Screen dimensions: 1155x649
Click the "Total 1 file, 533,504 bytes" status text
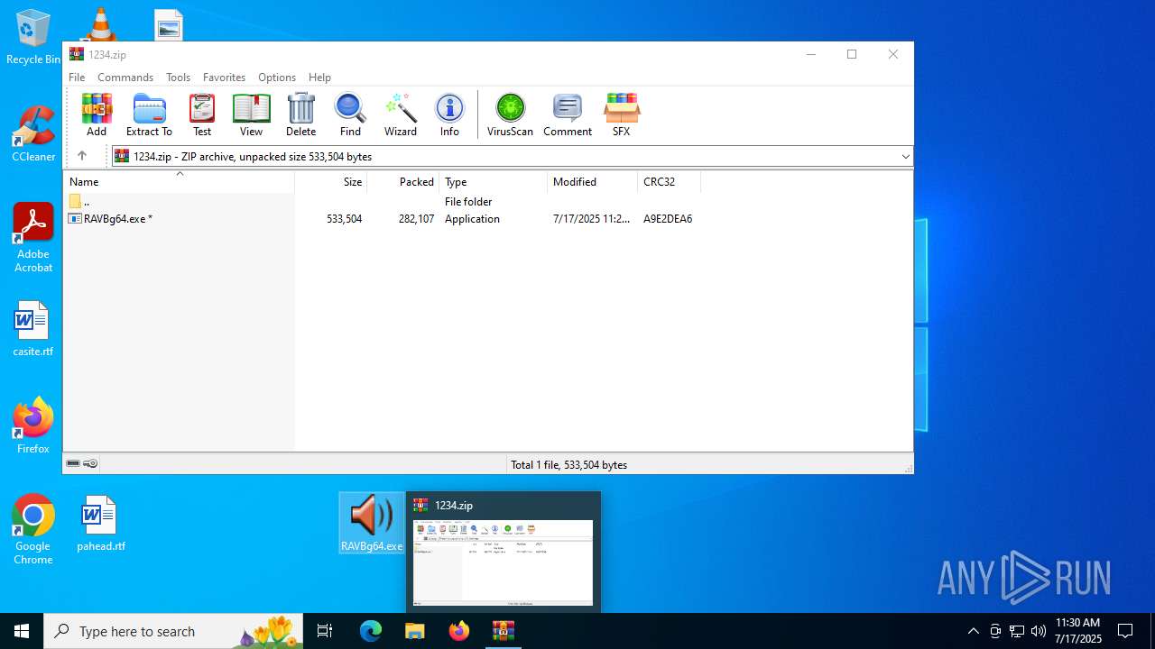coord(568,465)
